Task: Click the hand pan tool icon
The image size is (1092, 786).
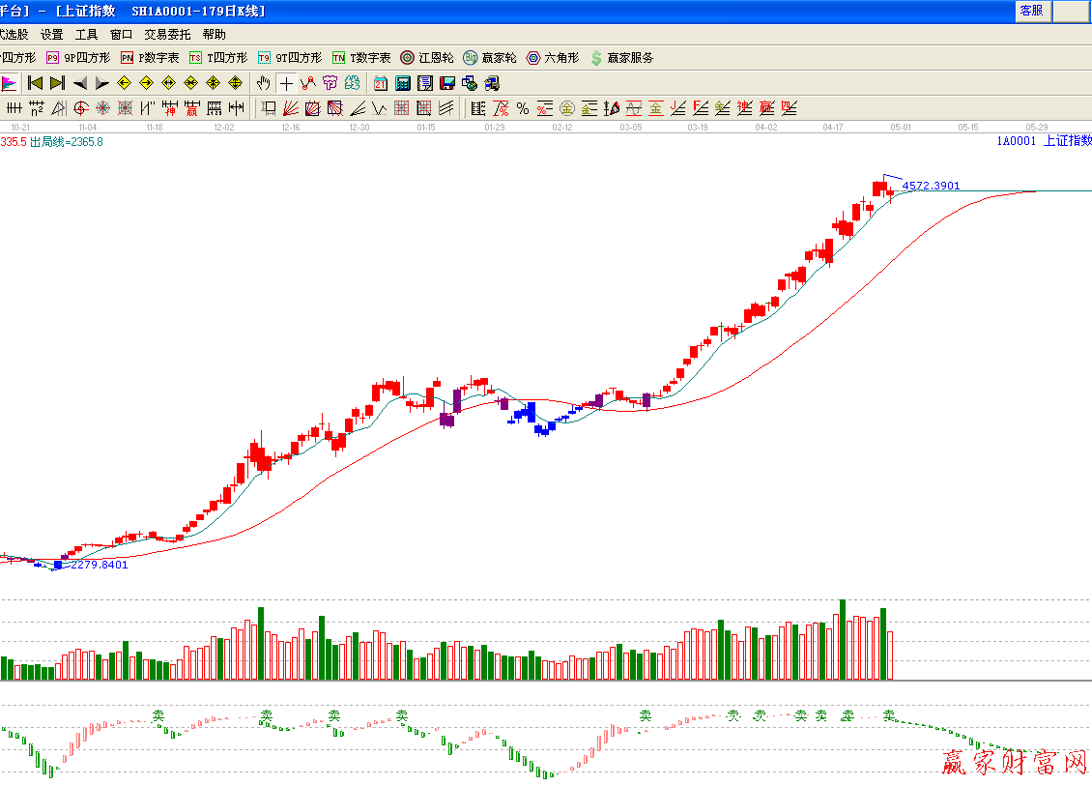Action: point(264,83)
